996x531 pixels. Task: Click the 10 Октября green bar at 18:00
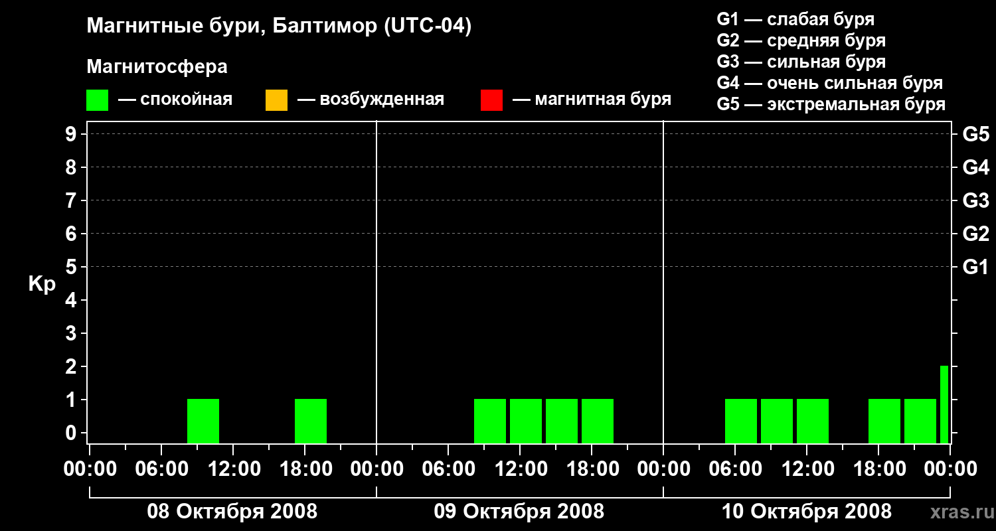pyautogui.click(x=884, y=421)
